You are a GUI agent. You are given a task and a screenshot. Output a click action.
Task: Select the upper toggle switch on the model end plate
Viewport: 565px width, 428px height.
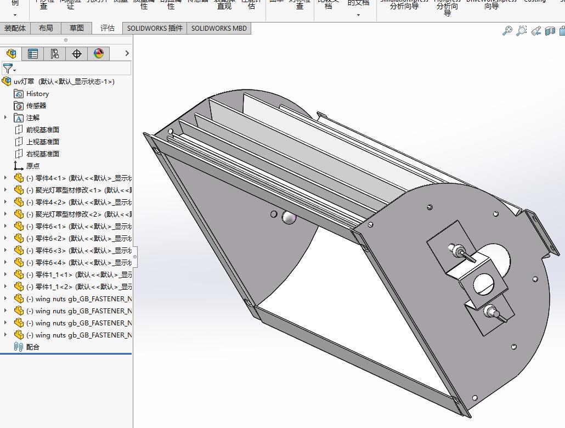click(x=461, y=252)
